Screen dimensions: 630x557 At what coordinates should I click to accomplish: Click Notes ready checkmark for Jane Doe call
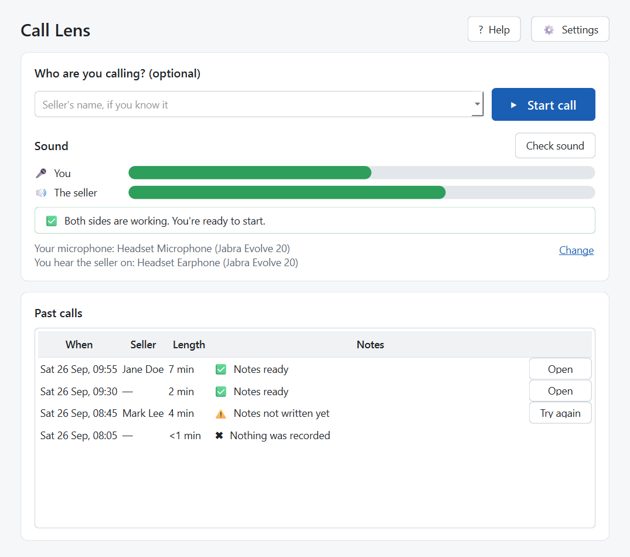coord(221,369)
